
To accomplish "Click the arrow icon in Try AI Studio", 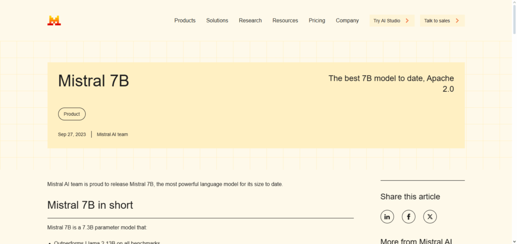I will pos(407,21).
